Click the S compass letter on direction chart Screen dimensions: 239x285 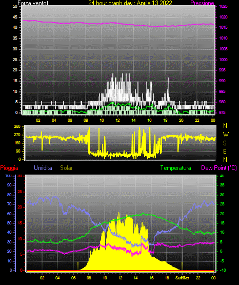pos(225,143)
